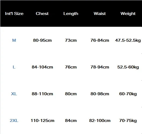Click the Weight column header
The height and width of the screenshot is (134, 142).
coord(128,14)
